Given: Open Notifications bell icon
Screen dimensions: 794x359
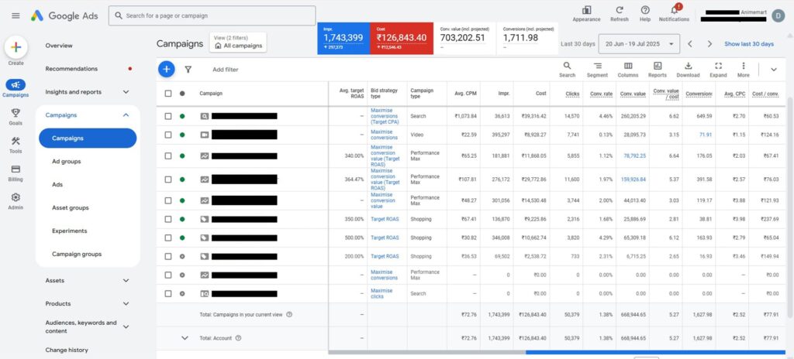Looking at the screenshot, I should pyautogui.click(x=674, y=10).
